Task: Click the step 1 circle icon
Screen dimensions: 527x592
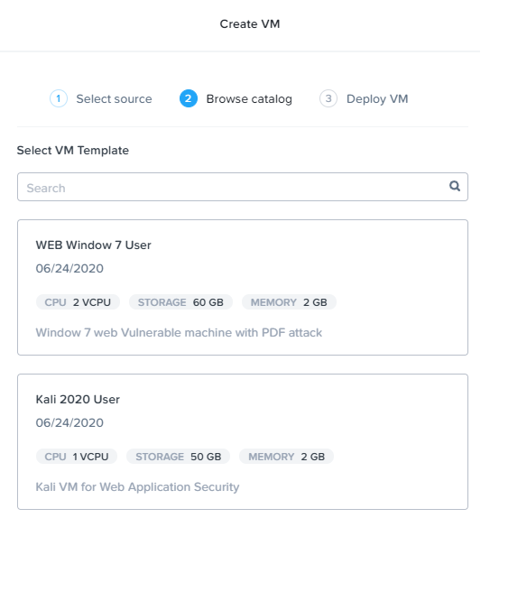Action: click(x=59, y=98)
